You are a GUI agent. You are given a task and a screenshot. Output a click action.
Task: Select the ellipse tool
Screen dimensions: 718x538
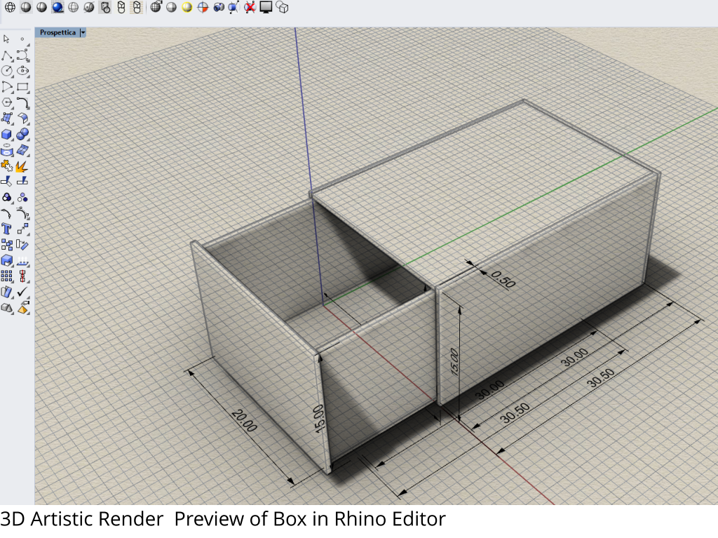[x=23, y=71]
